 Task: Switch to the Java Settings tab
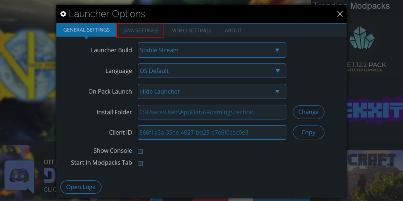click(x=140, y=30)
